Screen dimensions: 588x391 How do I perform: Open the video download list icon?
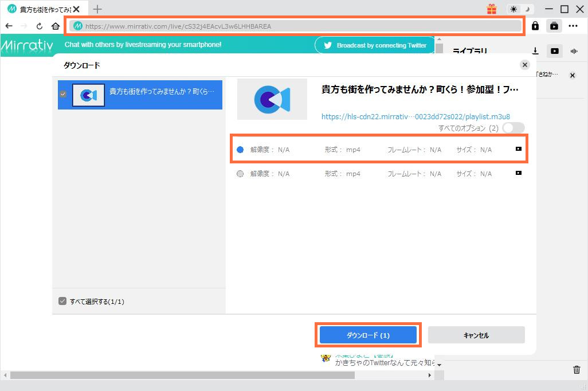tap(554, 26)
